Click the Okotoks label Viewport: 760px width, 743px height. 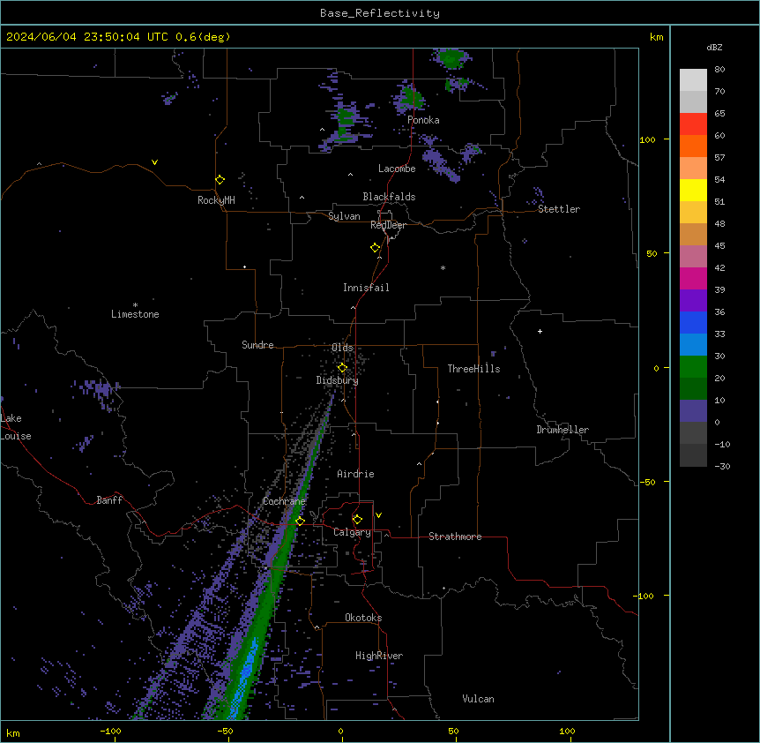coord(363,618)
